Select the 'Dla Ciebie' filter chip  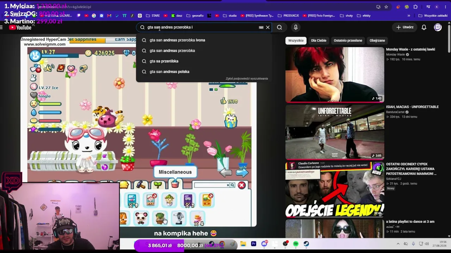point(319,40)
